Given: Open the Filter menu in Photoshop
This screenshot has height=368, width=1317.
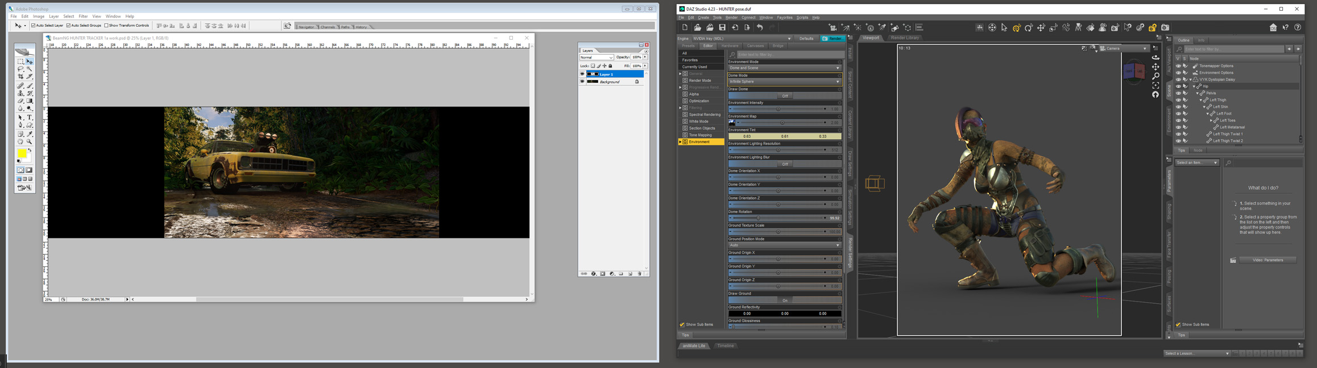Looking at the screenshot, I should pyautogui.click(x=83, y=16).
